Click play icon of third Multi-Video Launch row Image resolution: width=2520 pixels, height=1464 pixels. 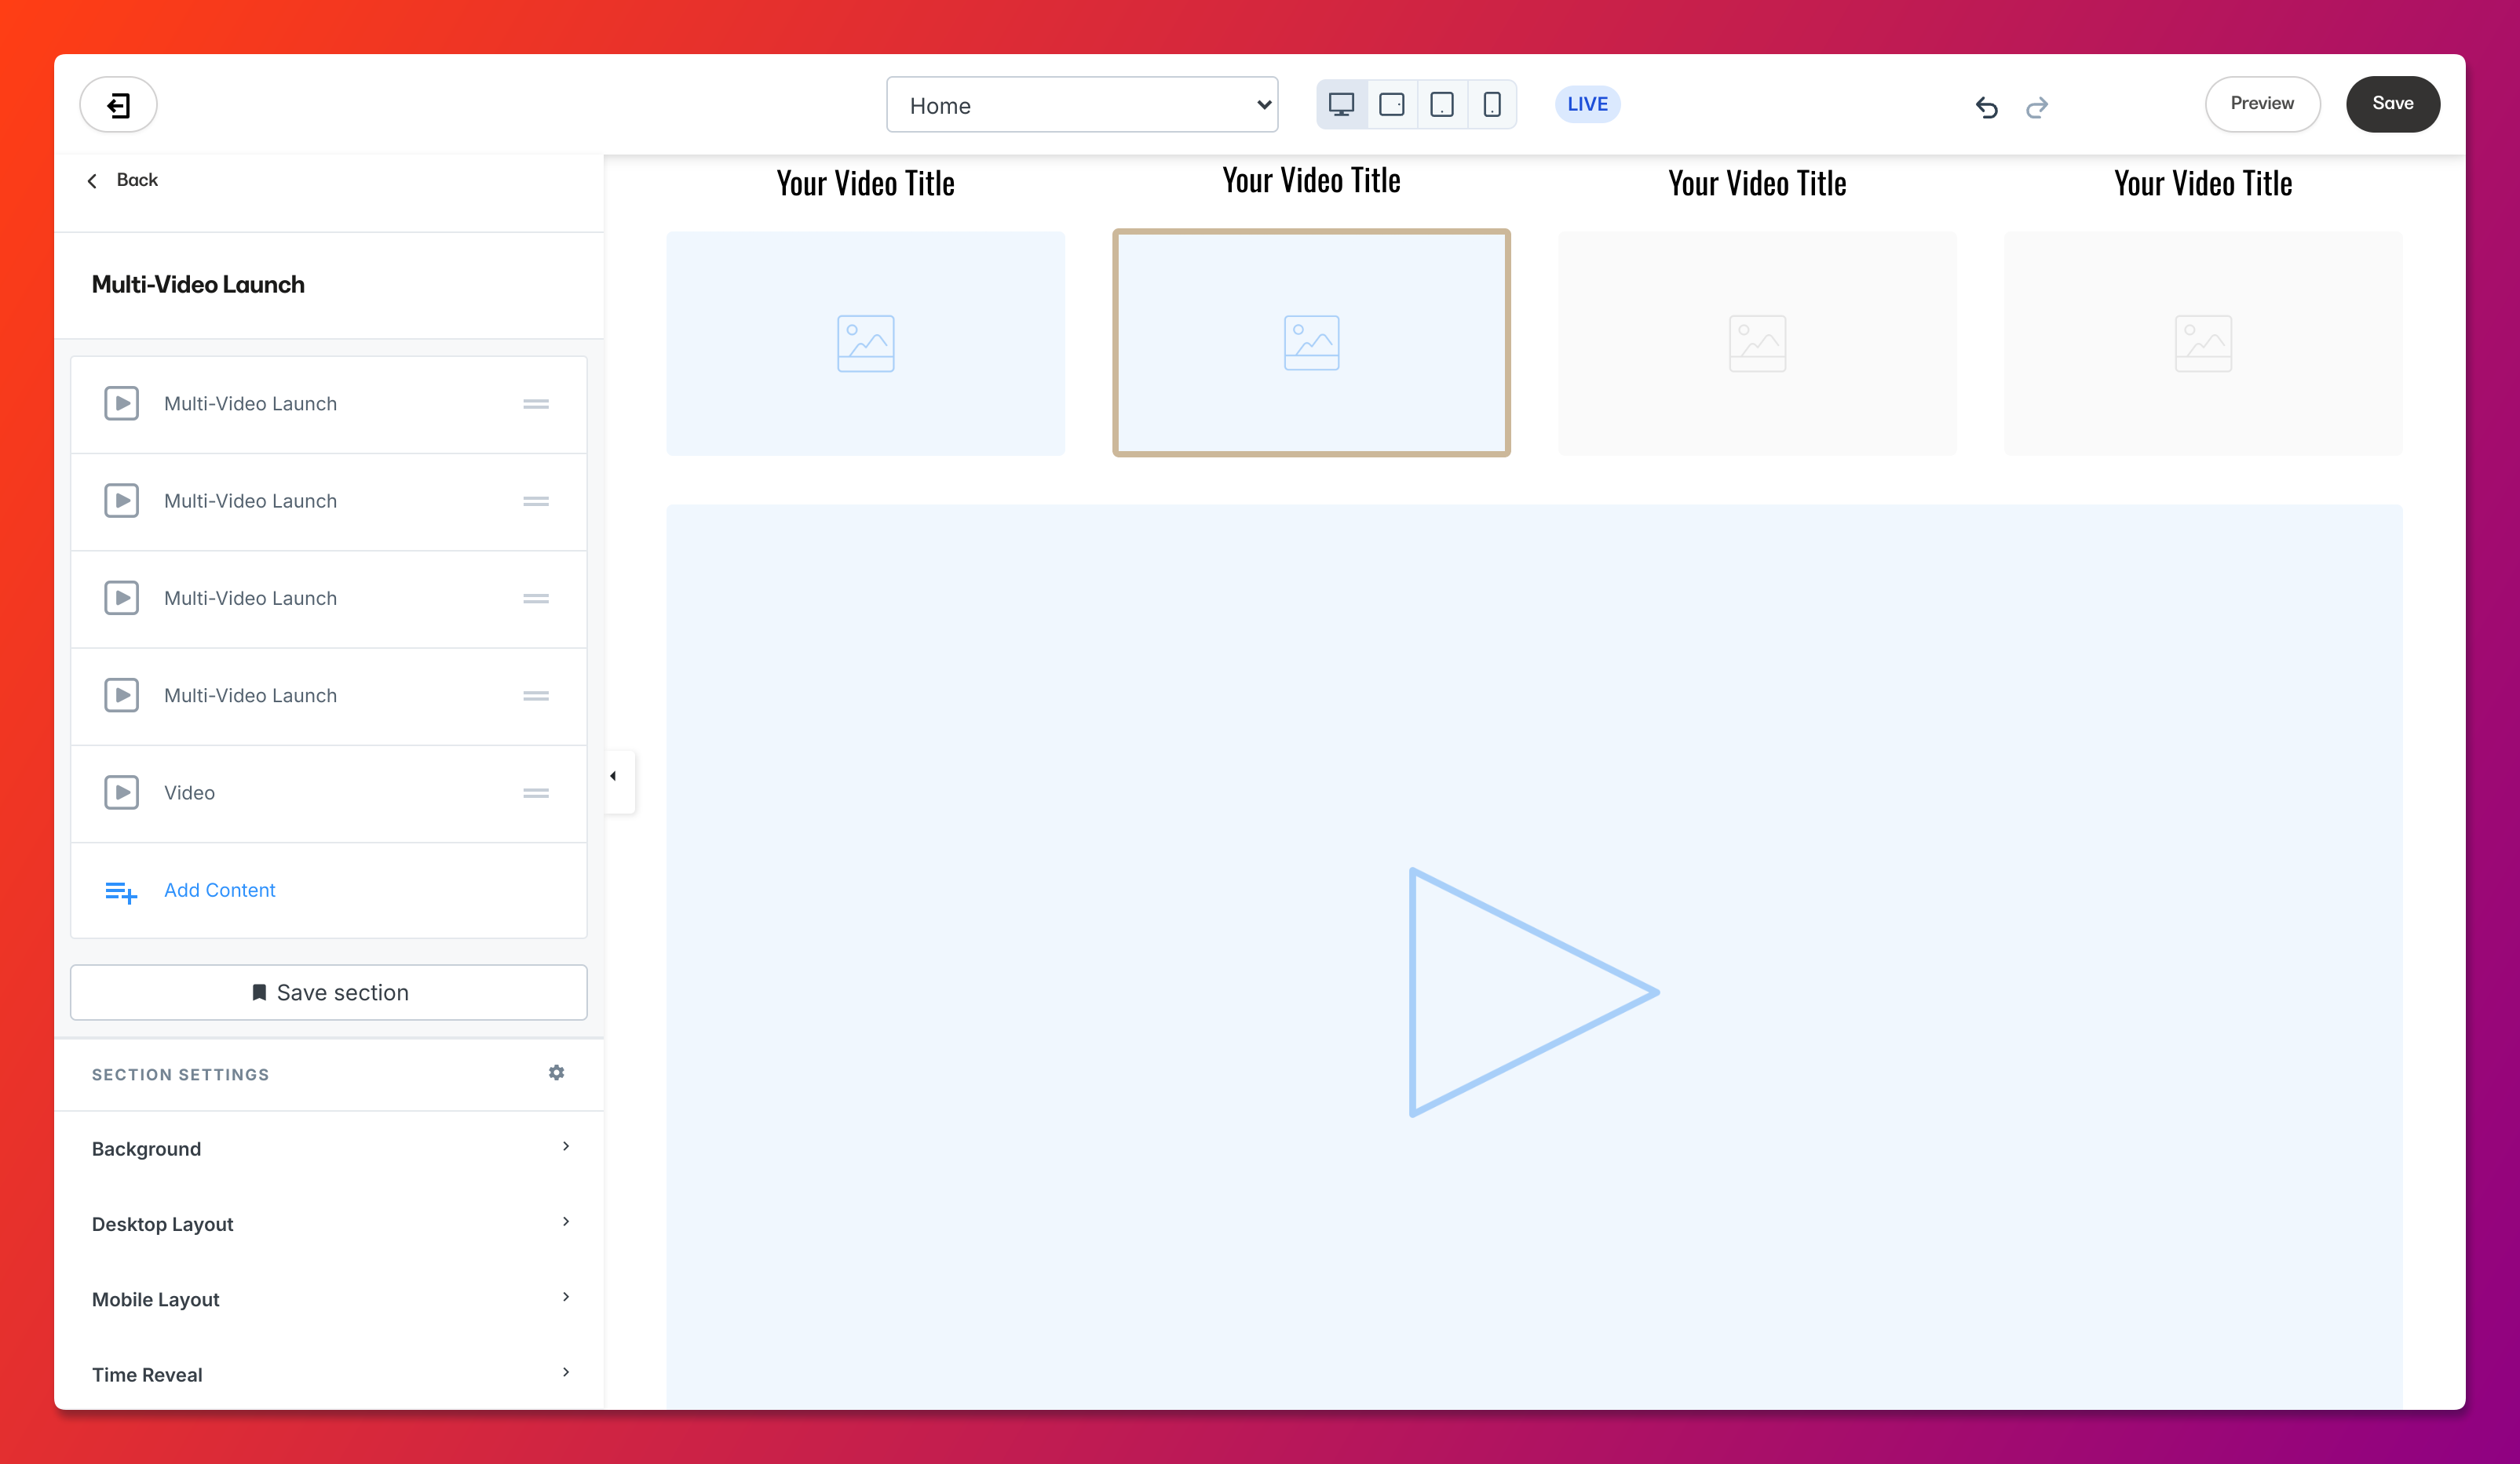point(121,598)
